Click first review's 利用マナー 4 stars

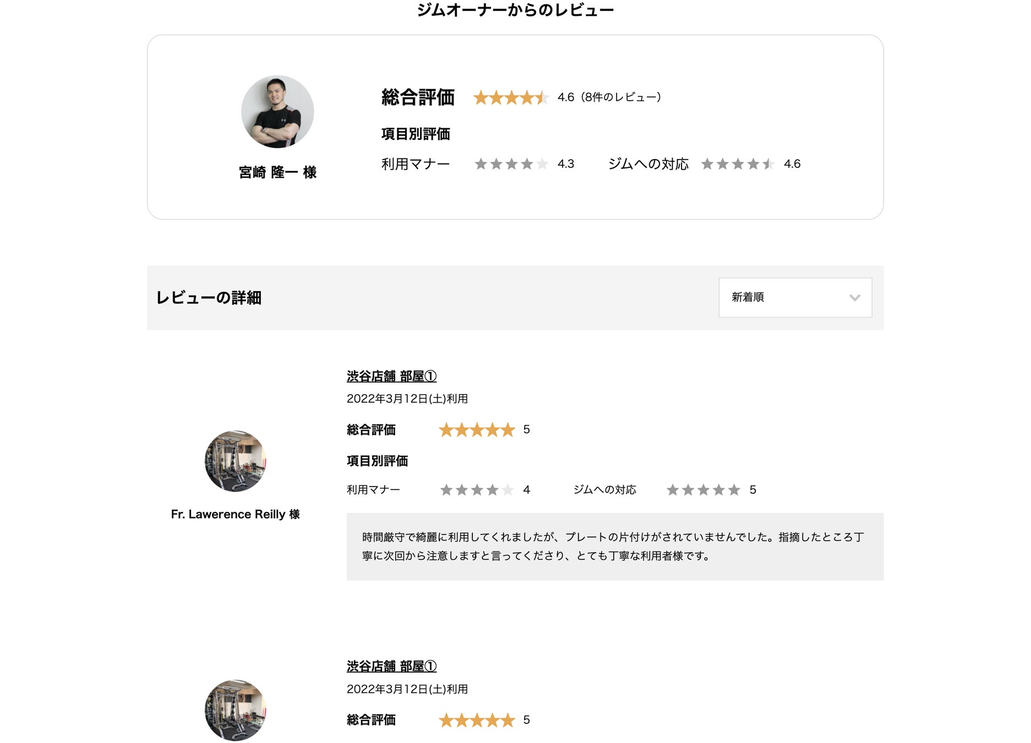[477, 490]
